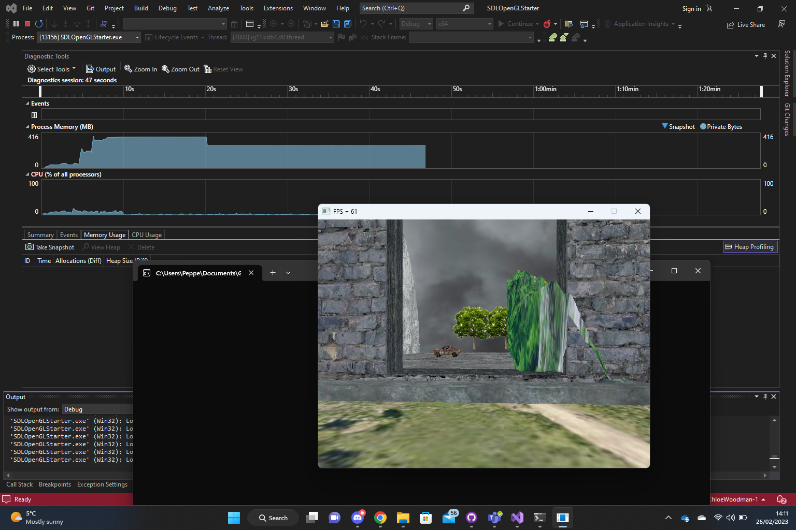This screenshot has height=530, width=796.
Task: Open the Analyze menu
Action: (x=218, y=8)
